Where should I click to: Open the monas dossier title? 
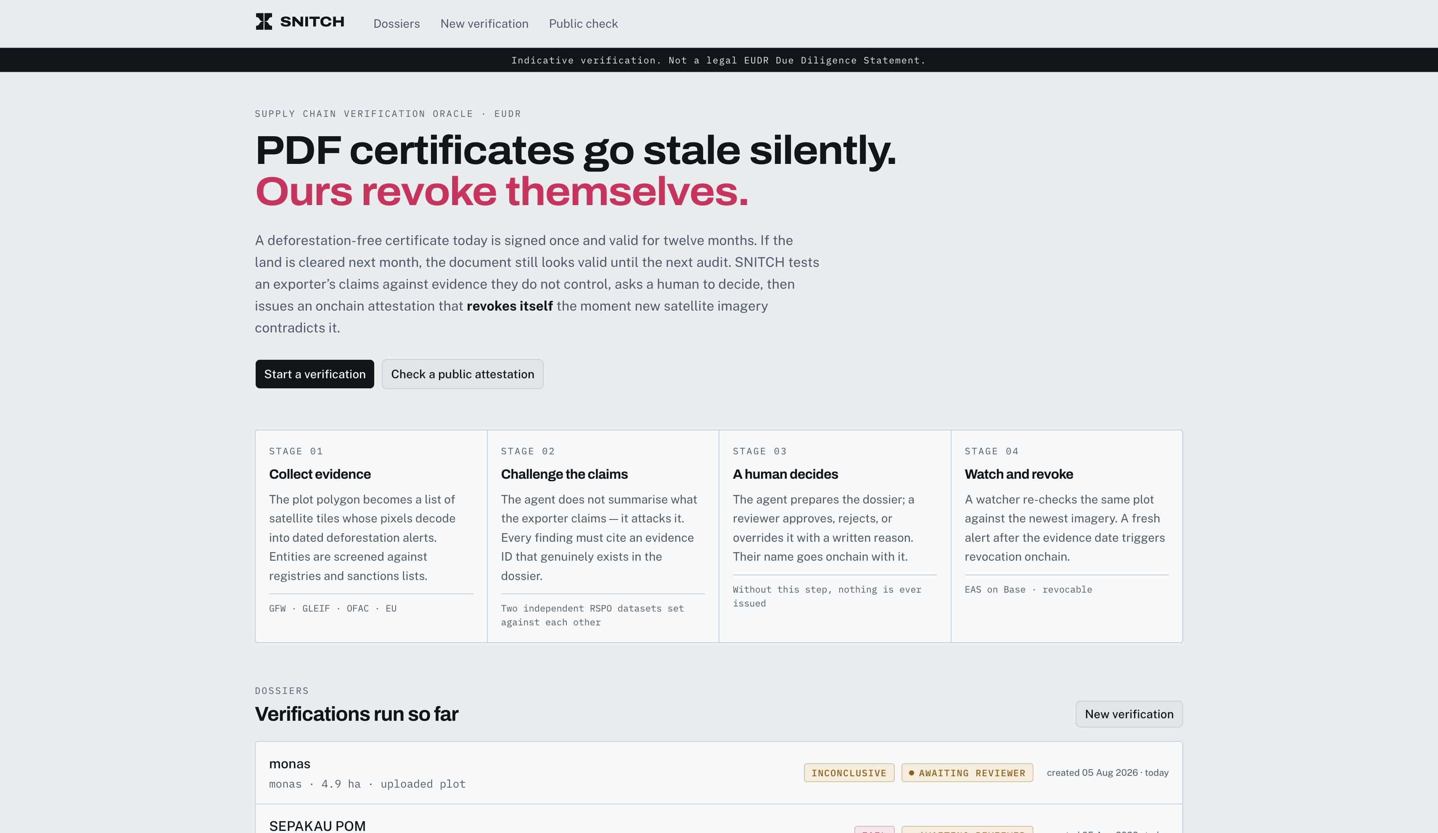pos(290,764)
